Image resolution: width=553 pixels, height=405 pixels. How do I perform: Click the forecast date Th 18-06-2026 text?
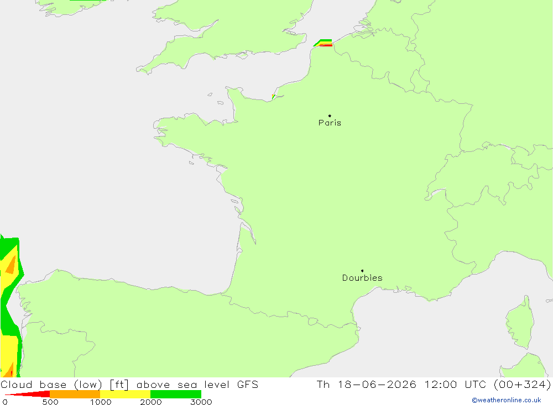point(366,384)
